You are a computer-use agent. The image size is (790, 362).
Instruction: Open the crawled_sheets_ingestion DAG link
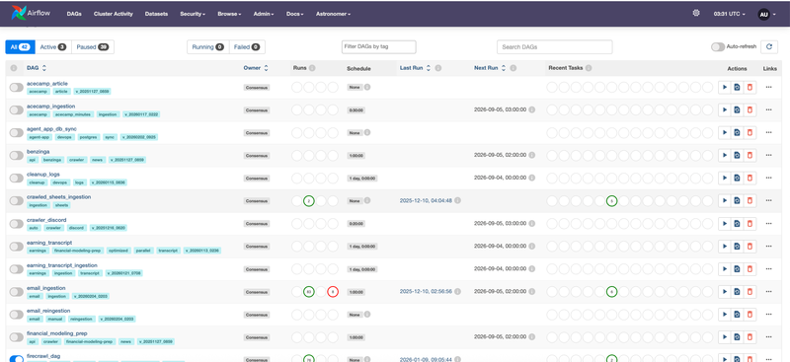click(x=59, y=197)
